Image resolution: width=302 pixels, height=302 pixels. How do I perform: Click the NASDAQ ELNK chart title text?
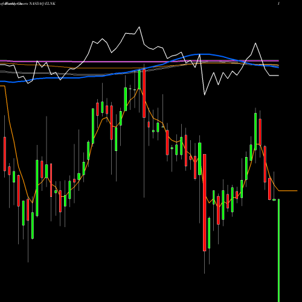42,4
